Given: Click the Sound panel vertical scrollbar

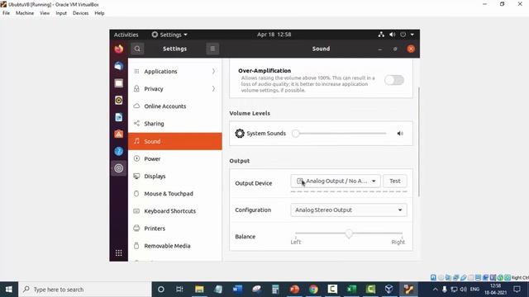Looking at the screenshot, I should coord(419,141).
